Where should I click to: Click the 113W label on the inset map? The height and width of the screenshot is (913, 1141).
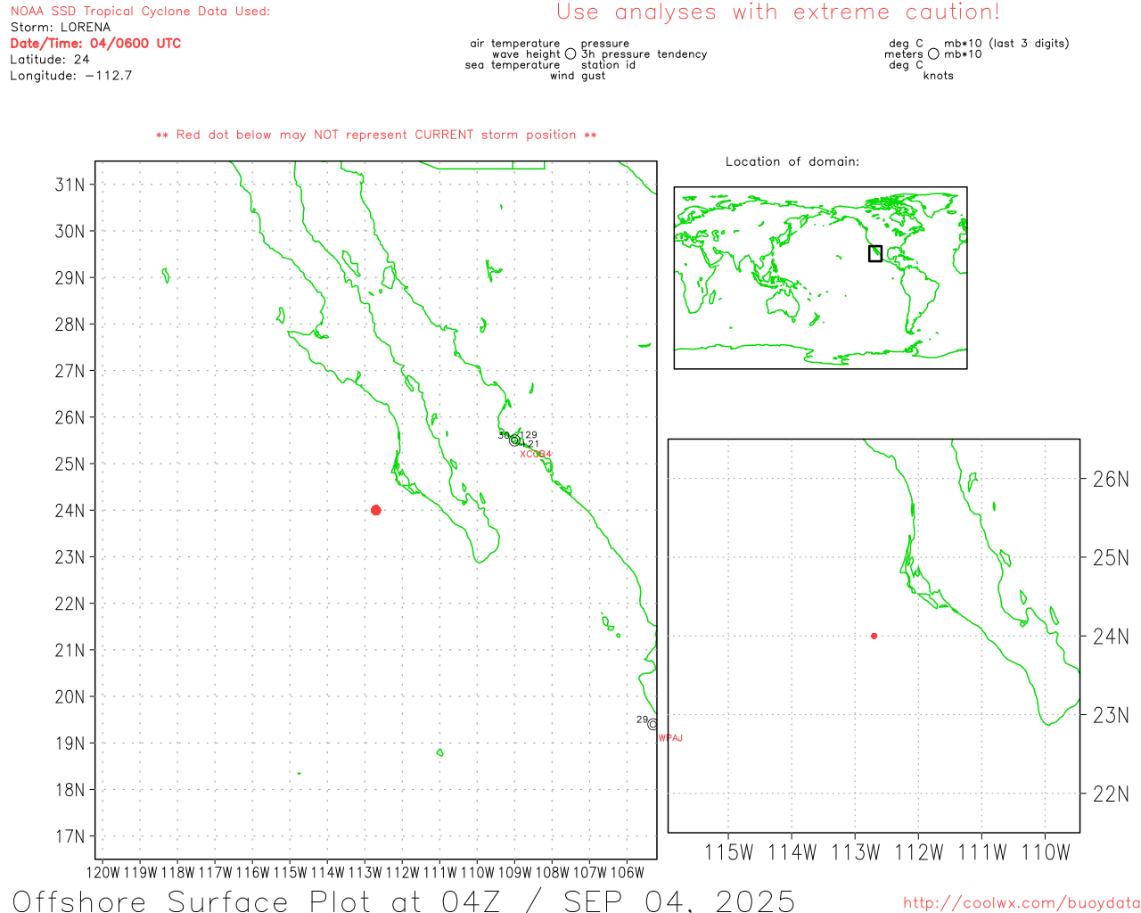tap(855, 852)
